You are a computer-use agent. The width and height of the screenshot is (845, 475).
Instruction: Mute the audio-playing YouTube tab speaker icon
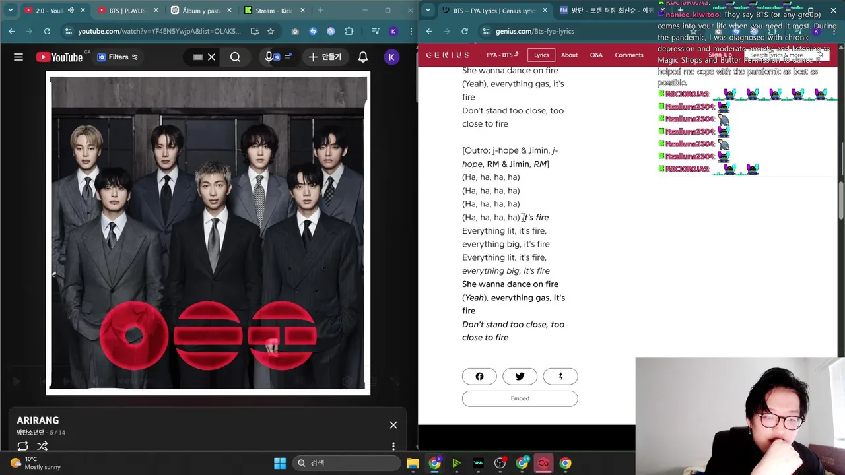pos(71,11)
